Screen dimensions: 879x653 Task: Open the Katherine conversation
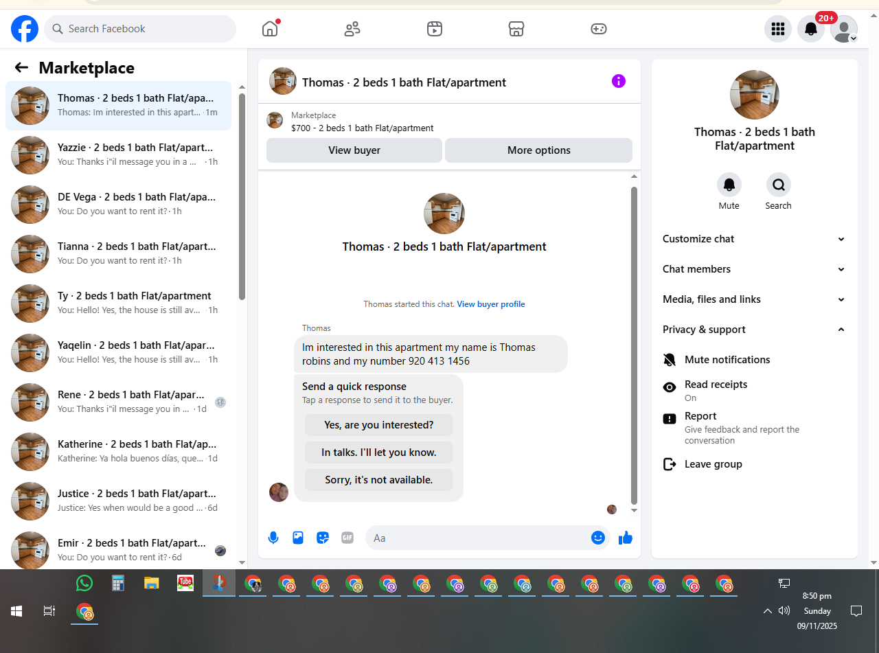point(118,452)
